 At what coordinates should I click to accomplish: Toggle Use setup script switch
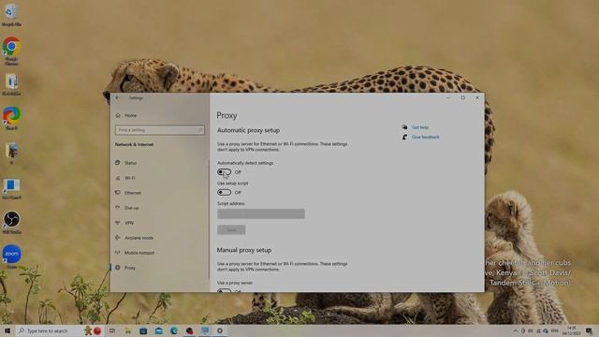click(225, 193)
